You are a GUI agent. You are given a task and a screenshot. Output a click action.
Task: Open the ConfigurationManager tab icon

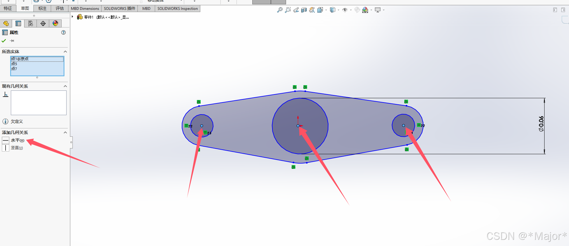31,23
